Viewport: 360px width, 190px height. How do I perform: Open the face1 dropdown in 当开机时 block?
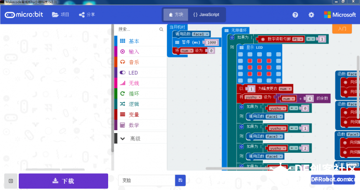200,34
